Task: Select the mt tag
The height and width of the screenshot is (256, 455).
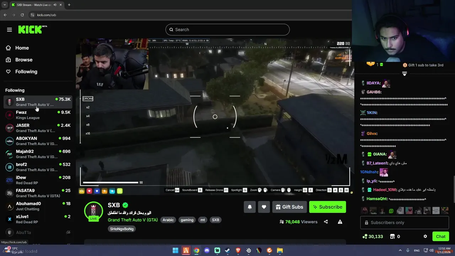Action: coord(203,220)
